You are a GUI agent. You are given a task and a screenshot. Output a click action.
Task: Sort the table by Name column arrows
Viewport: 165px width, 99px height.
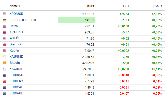point(20,6)
